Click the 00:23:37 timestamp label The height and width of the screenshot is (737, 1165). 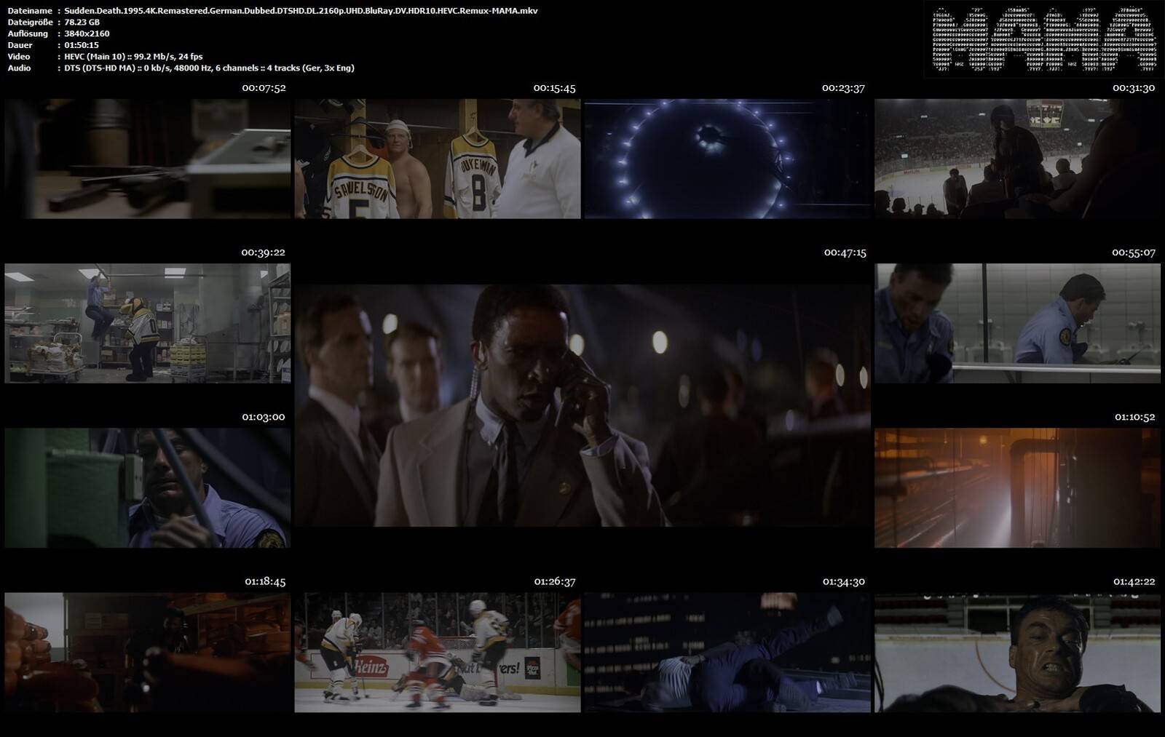[x=843, y=88]
